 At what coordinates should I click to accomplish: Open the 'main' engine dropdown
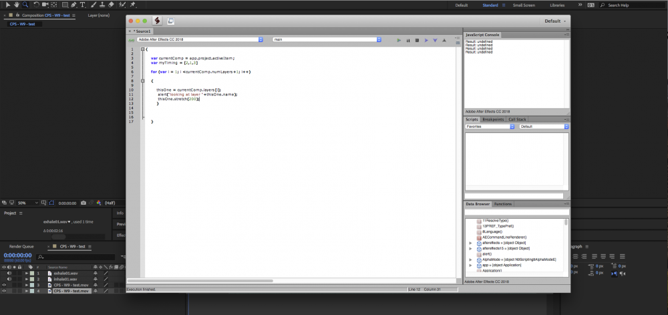(327, 39)
